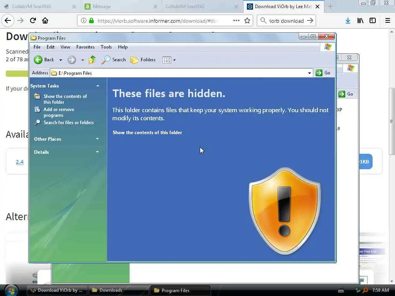The width and height of the screenshot is (395, 296).
Task: Go back with the Explorer Back button
Action: (x=44, y=60)
